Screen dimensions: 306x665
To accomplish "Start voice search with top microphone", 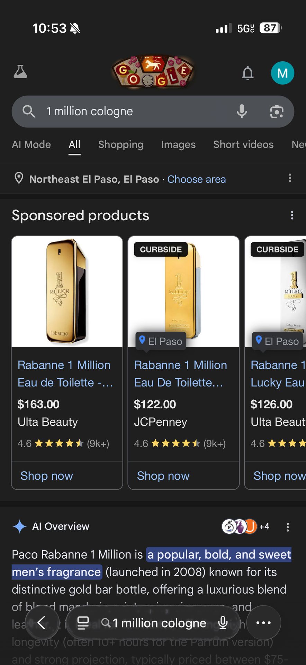I will pyautogui.click(x=242, y=112).
